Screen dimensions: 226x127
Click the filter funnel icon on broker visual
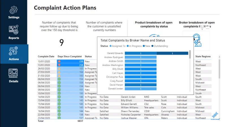click(202, 29)
